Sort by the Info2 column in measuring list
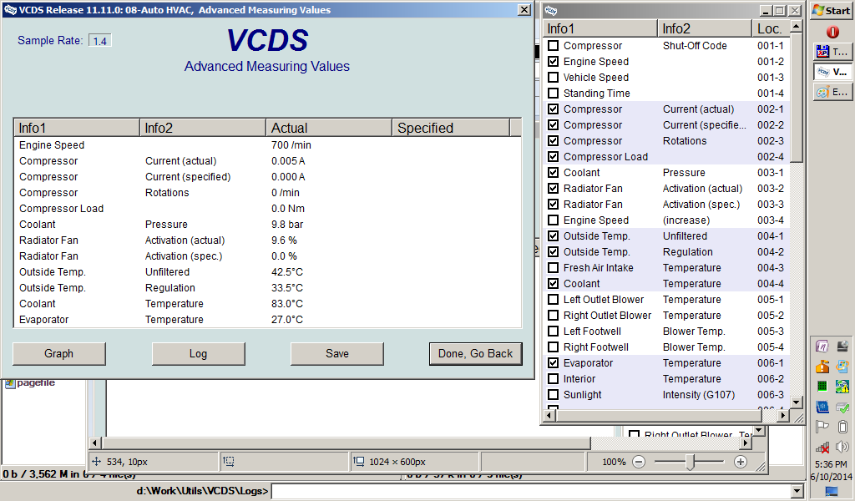This screenshot has height=501, width=855. pyautogui.click(x=705, y=28)
